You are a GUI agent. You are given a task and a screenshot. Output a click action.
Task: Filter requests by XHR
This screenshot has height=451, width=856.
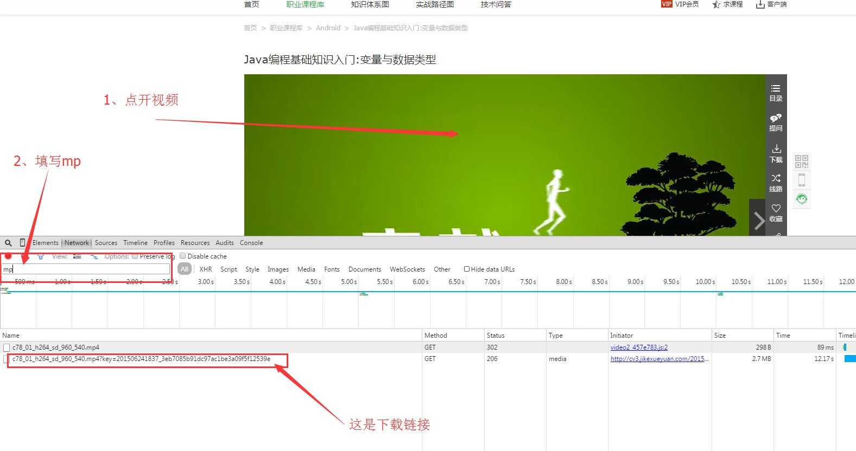pyautogui.click(x=206, y=269)
